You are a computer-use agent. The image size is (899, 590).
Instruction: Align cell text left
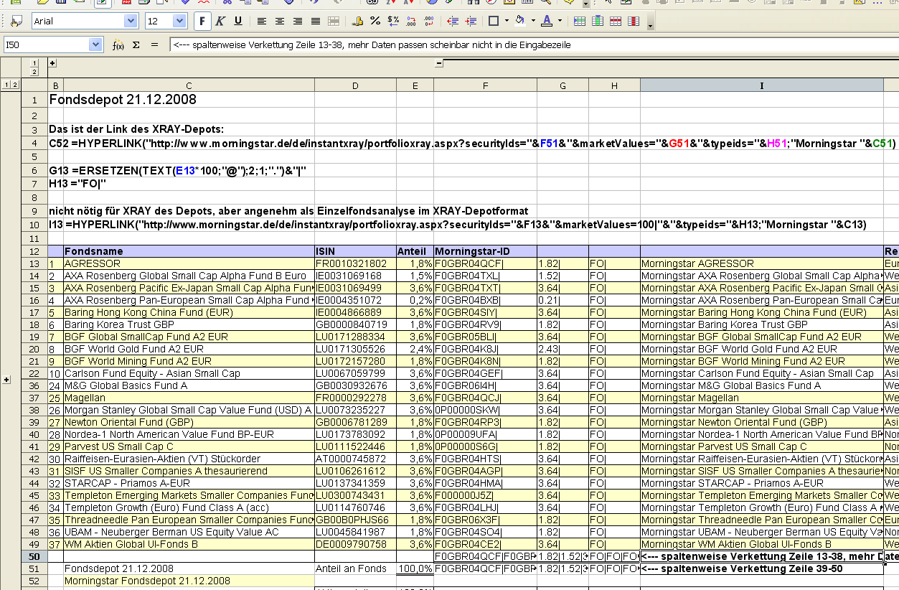click(x=262, y=22)
